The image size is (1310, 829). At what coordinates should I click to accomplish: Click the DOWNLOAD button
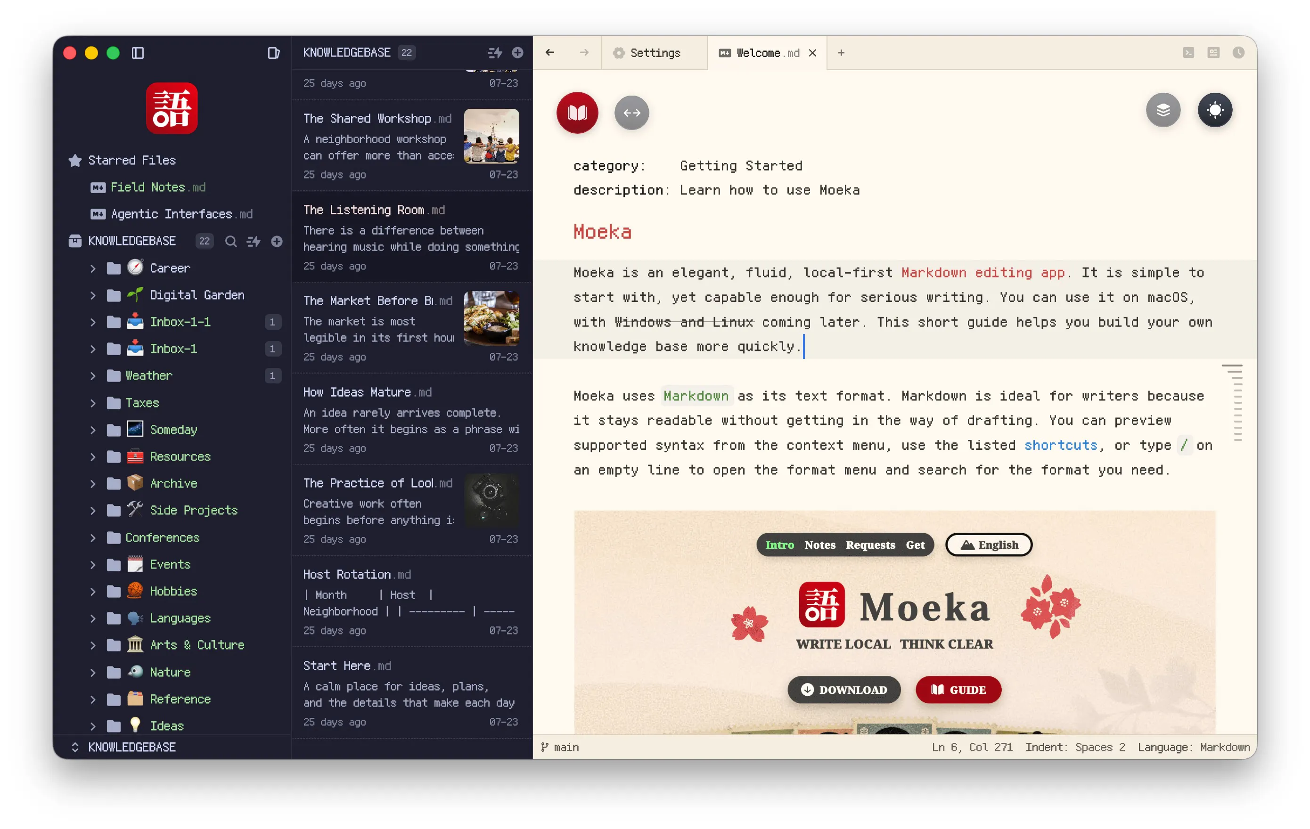pyautogui.click(x=844, y=690)
